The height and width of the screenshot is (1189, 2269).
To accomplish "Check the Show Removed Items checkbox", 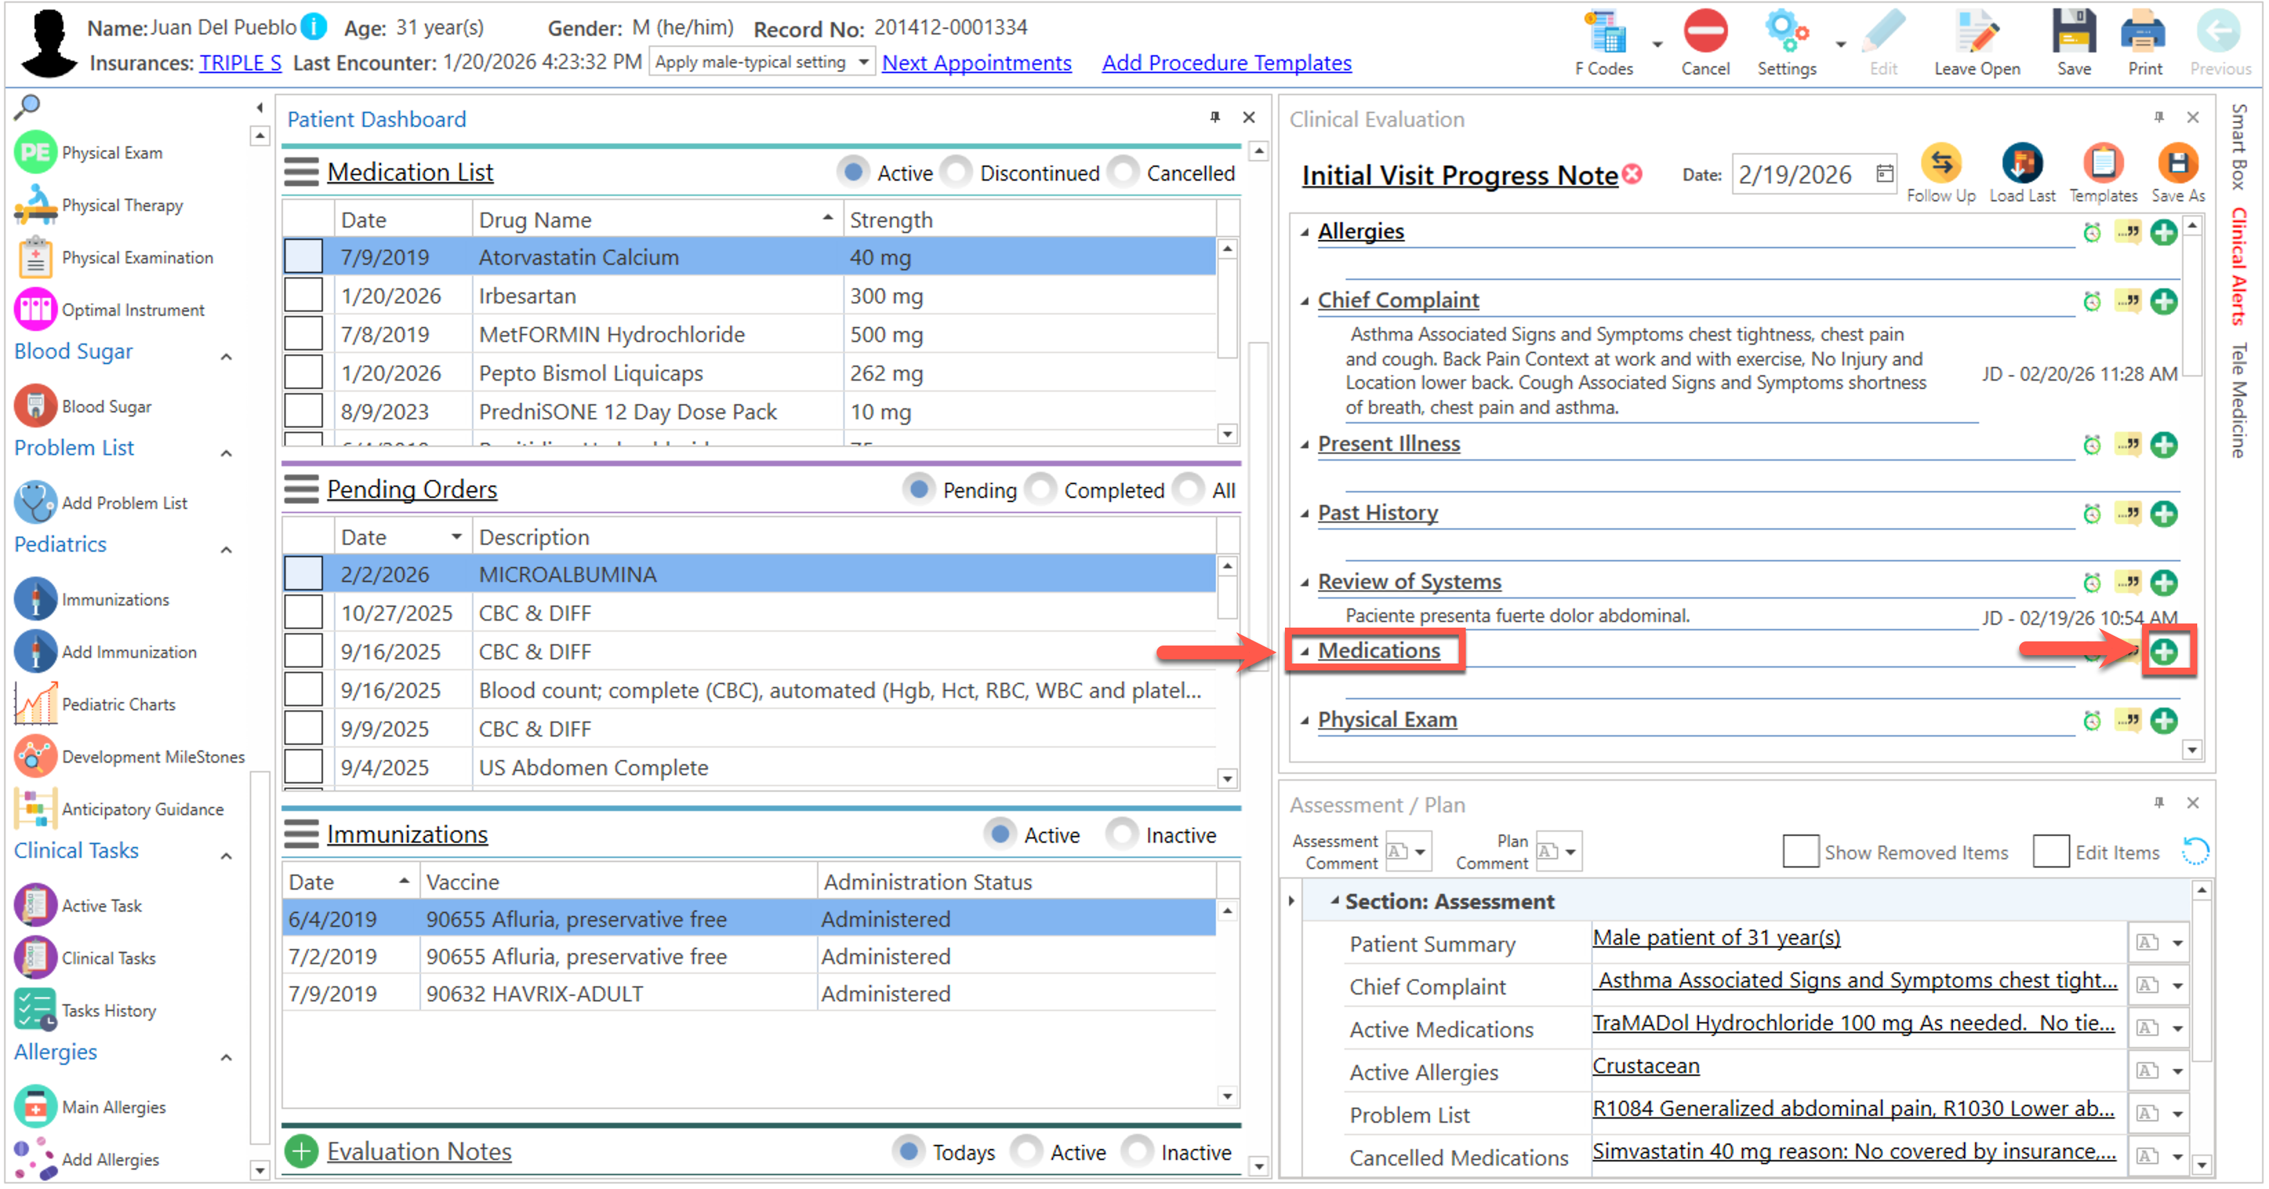I will [x=1800, y=852].
